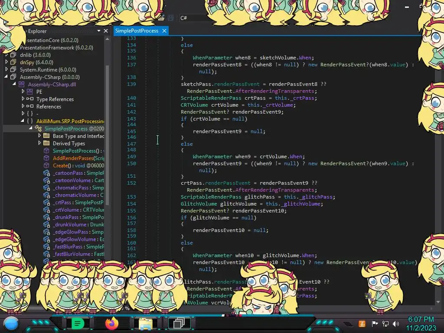Click the CRTVolume type on line 141

pos(194,105)
